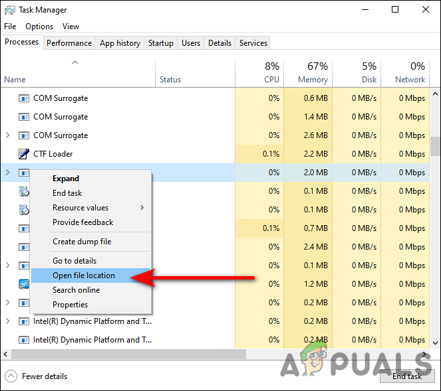
Task: Click the End task button at bottom right
Action: pyautogui.click(x=407, y=376)
